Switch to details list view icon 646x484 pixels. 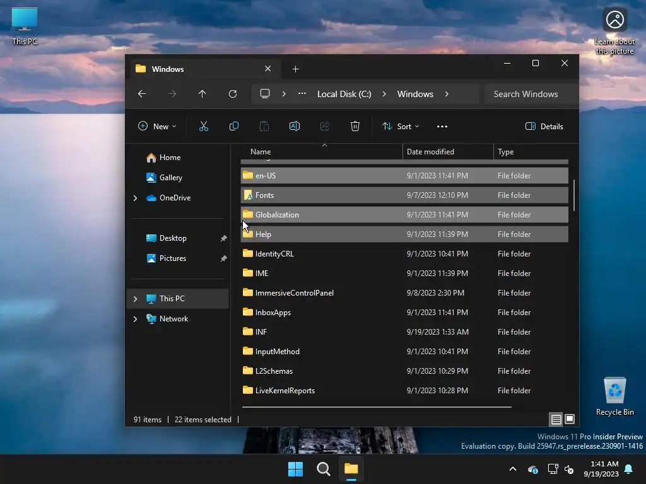pyautogui.click(x=556, y=419)
